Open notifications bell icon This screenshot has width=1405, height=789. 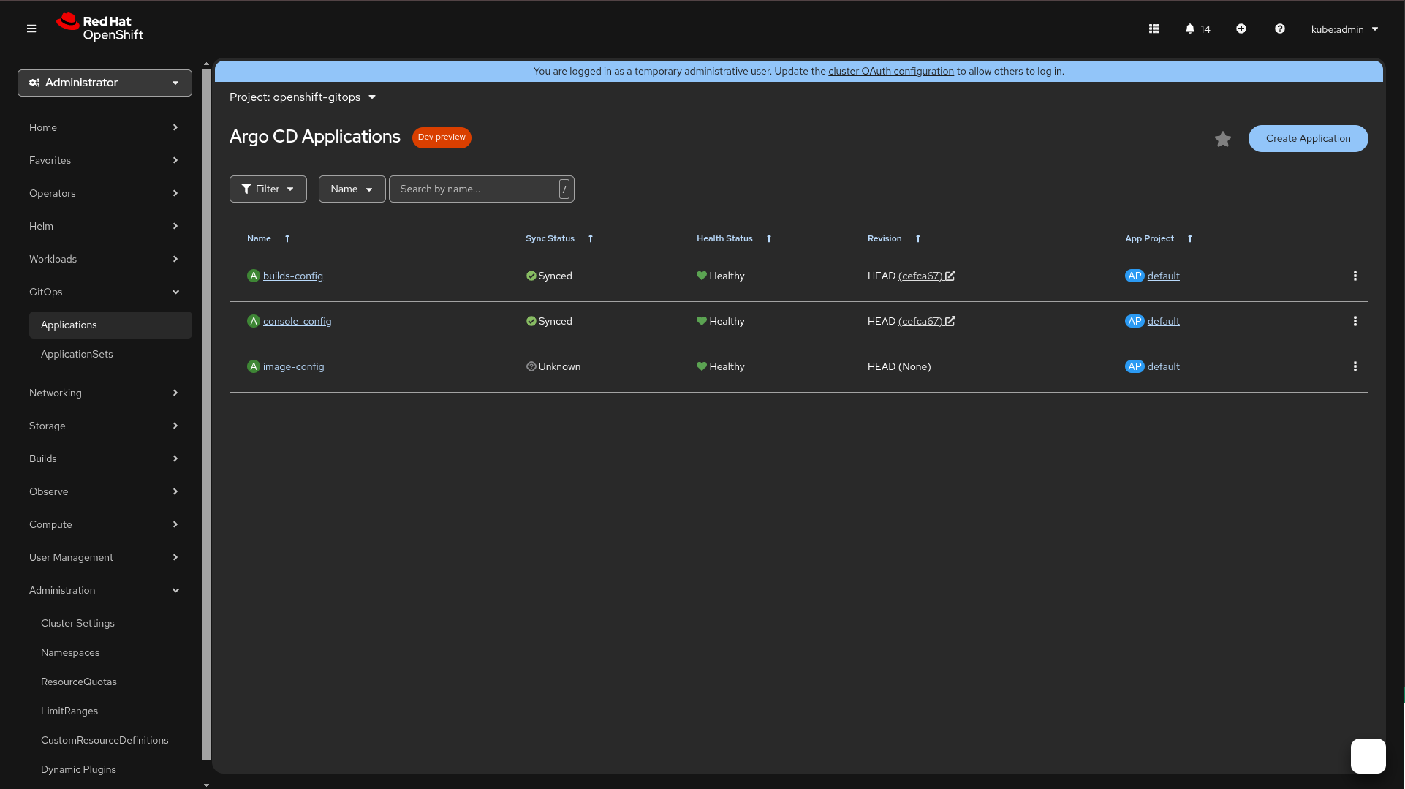[1190, 29]
